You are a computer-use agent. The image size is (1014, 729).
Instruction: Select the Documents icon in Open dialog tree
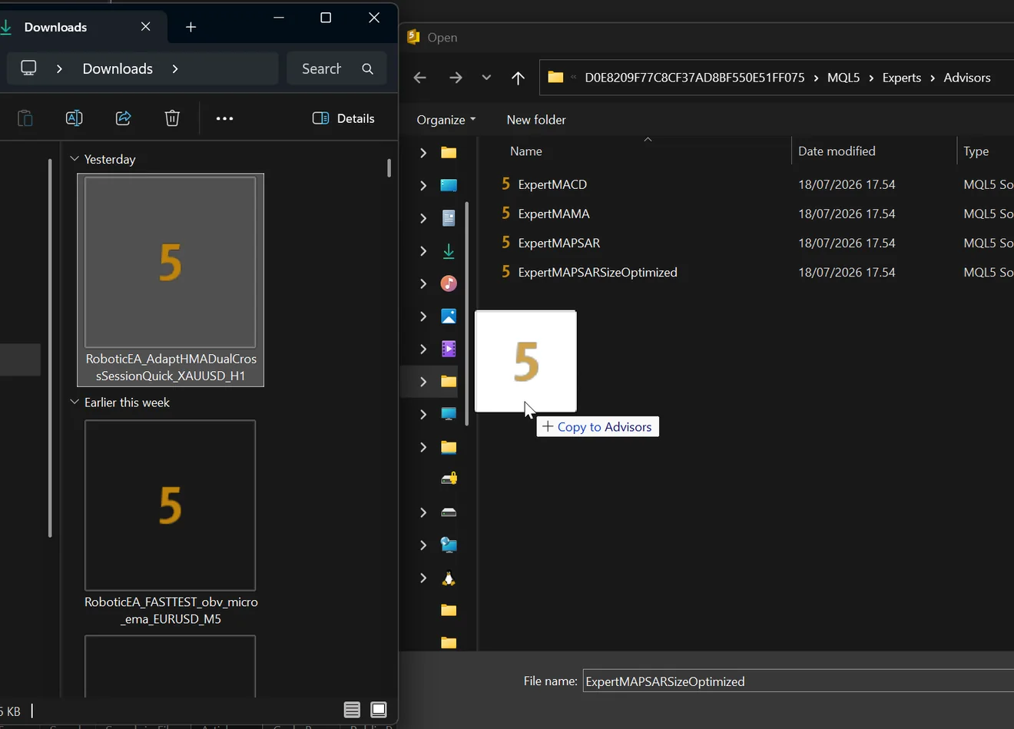click(x=449, y=218)
